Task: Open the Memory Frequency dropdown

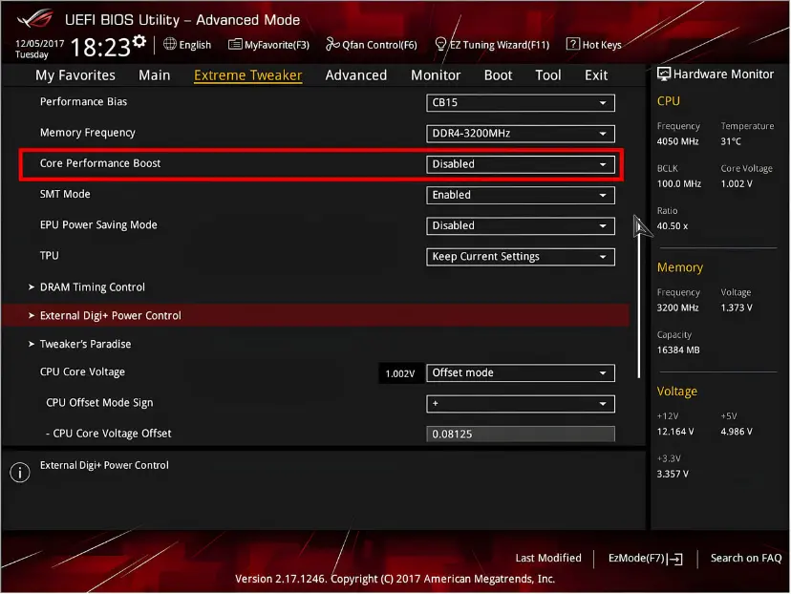Action: [520, 133]
